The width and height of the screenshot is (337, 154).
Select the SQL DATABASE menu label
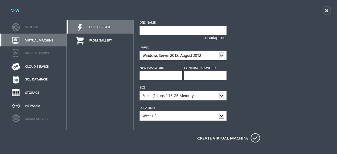coord(36,79)
